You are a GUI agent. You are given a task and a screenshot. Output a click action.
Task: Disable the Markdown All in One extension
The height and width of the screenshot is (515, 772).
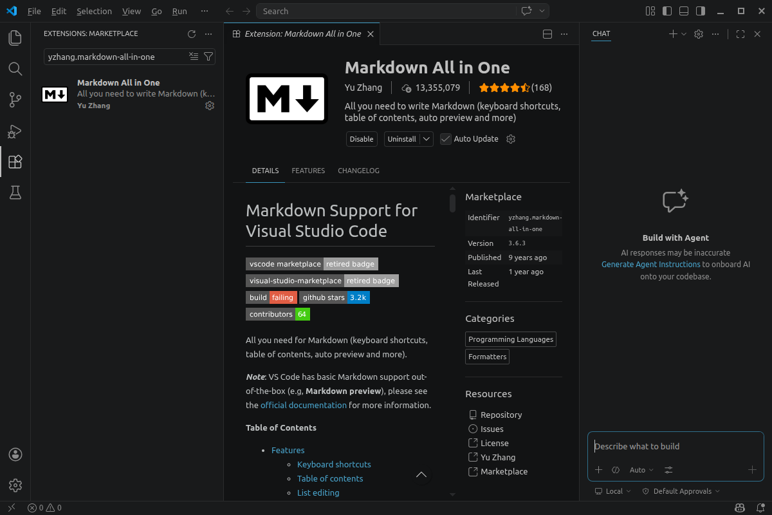click(x=362, y=139)
